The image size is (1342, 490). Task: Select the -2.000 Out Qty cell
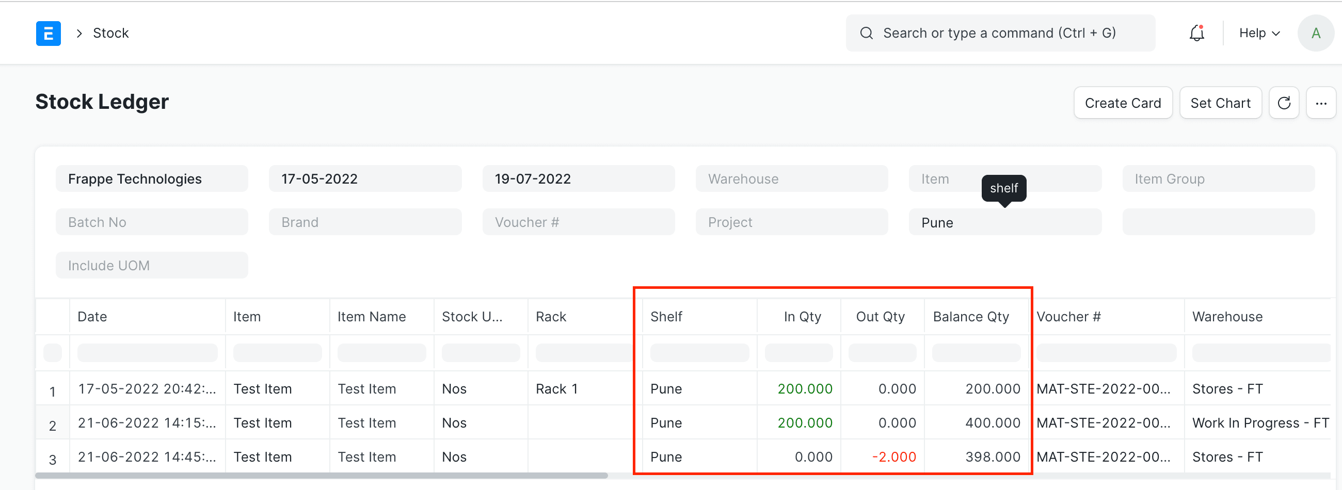click(883, 456)
